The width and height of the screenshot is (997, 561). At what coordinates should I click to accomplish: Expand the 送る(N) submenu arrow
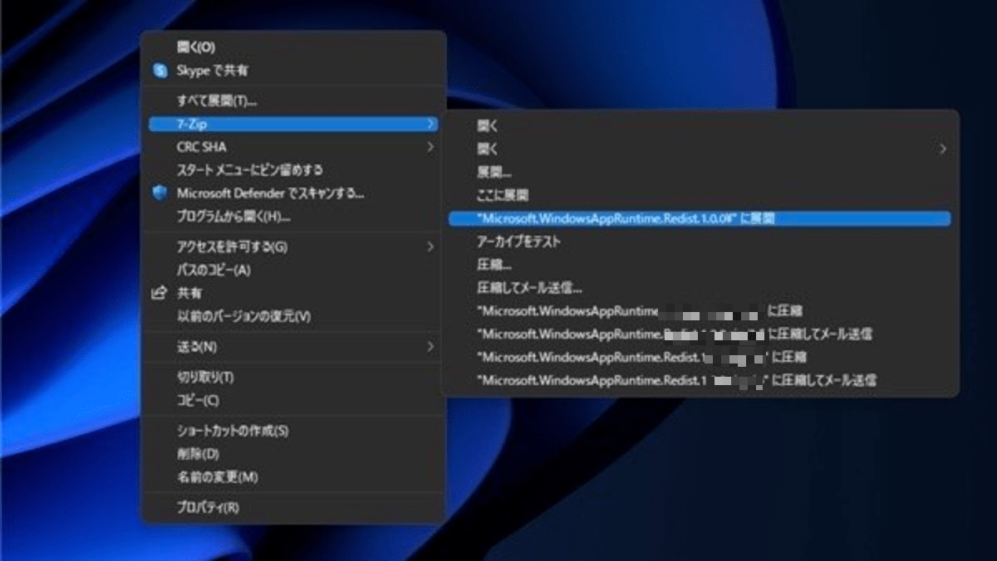[x=430, y=346]
